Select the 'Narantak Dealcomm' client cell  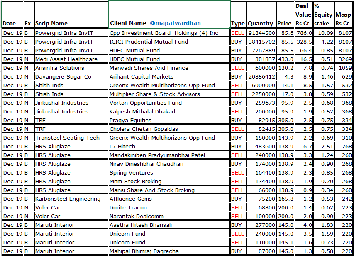click(x=169, y=217)
